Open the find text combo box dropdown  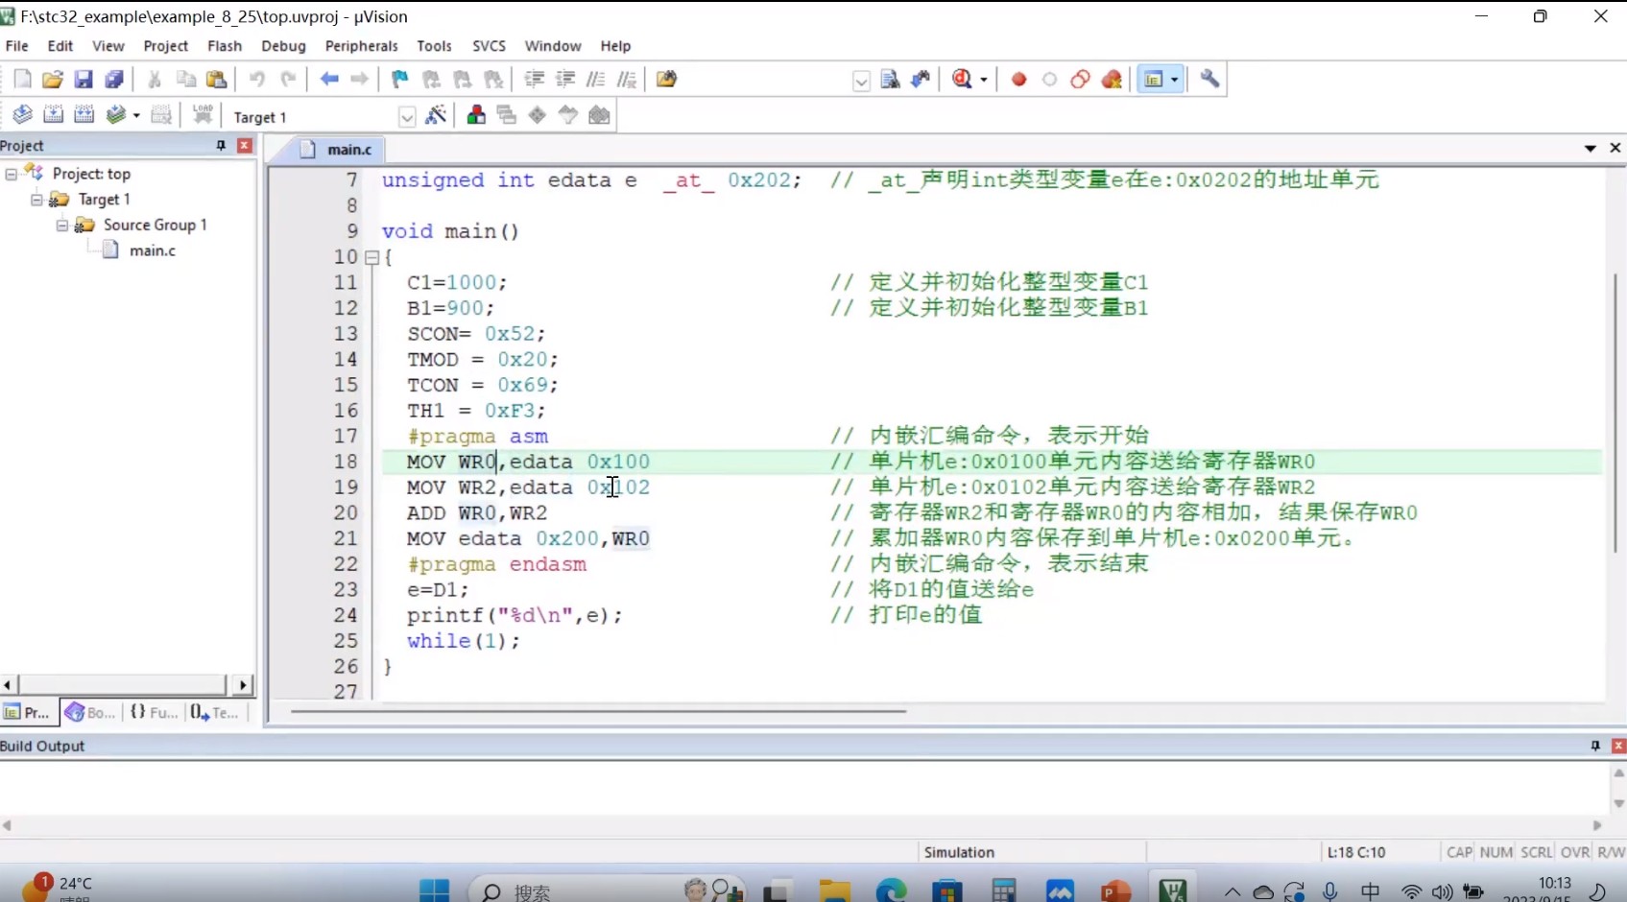coord(861,82)
